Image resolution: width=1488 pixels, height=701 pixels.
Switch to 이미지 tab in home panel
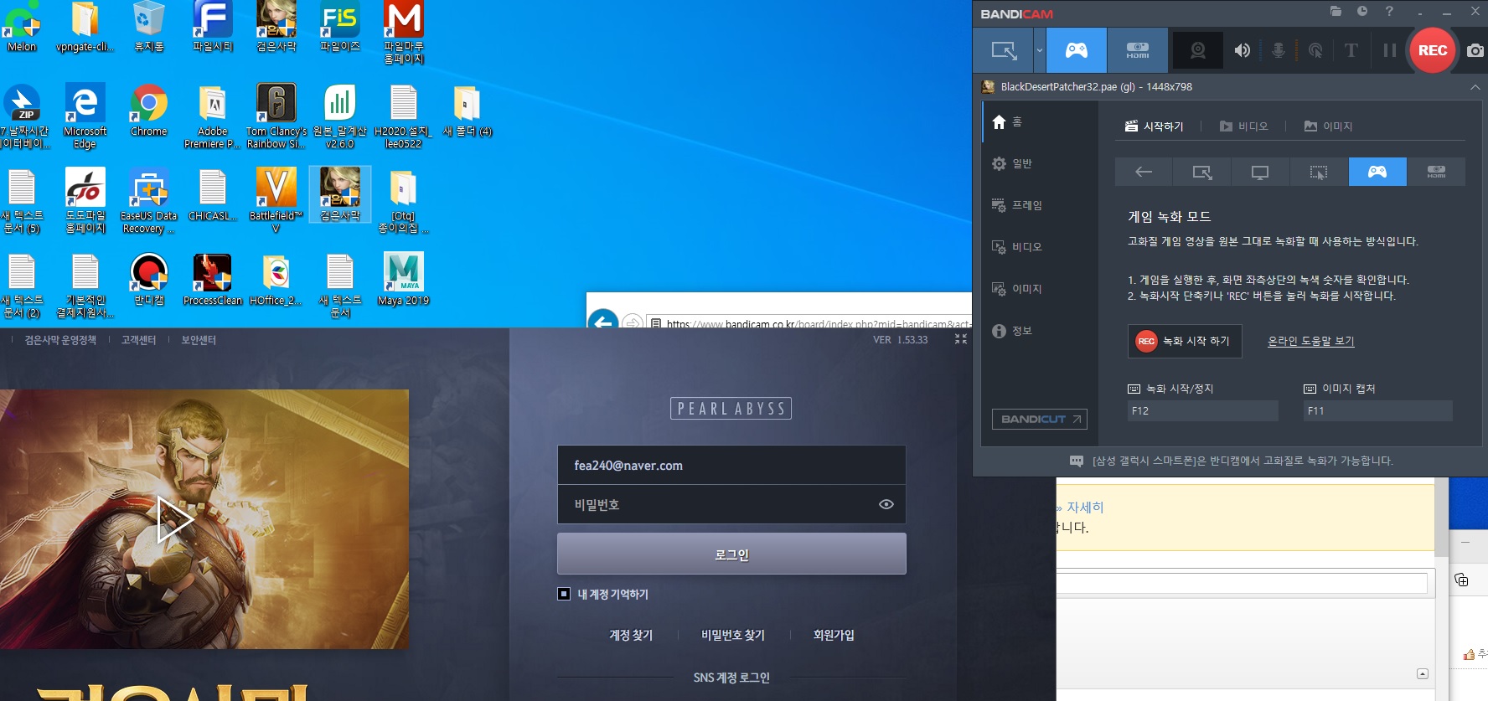1328,126
